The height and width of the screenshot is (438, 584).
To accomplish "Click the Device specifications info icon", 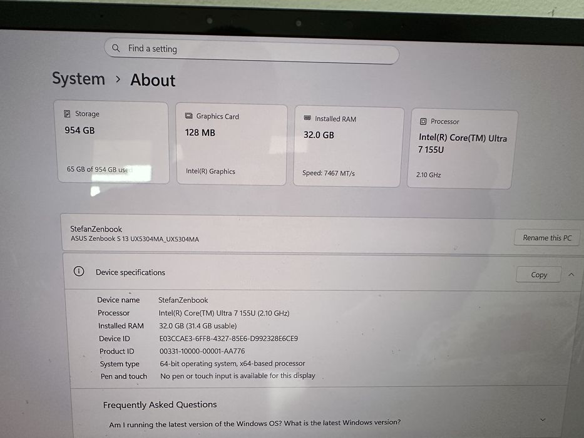I will tap(79, 271).
